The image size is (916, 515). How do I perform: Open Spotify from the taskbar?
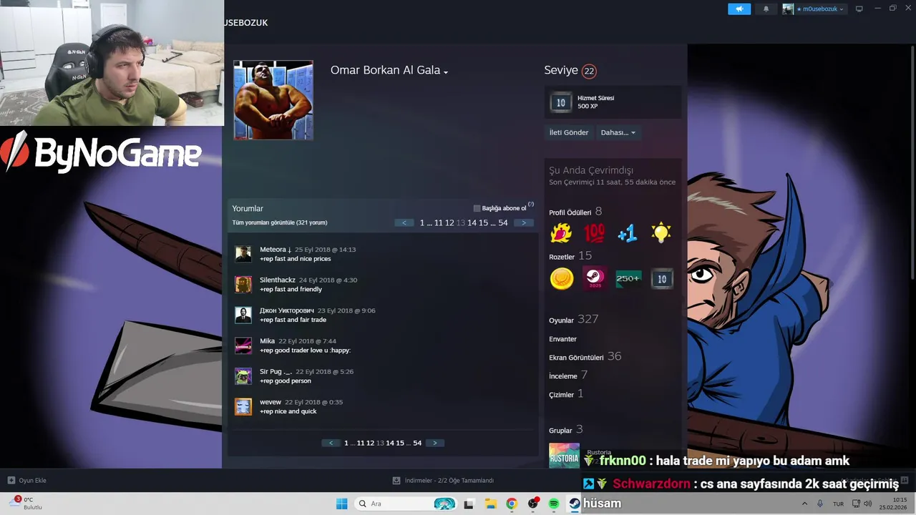tap(554, 504)
